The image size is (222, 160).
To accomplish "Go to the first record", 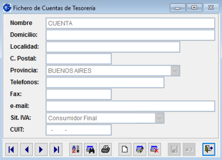I will click(x=11, y=149).
